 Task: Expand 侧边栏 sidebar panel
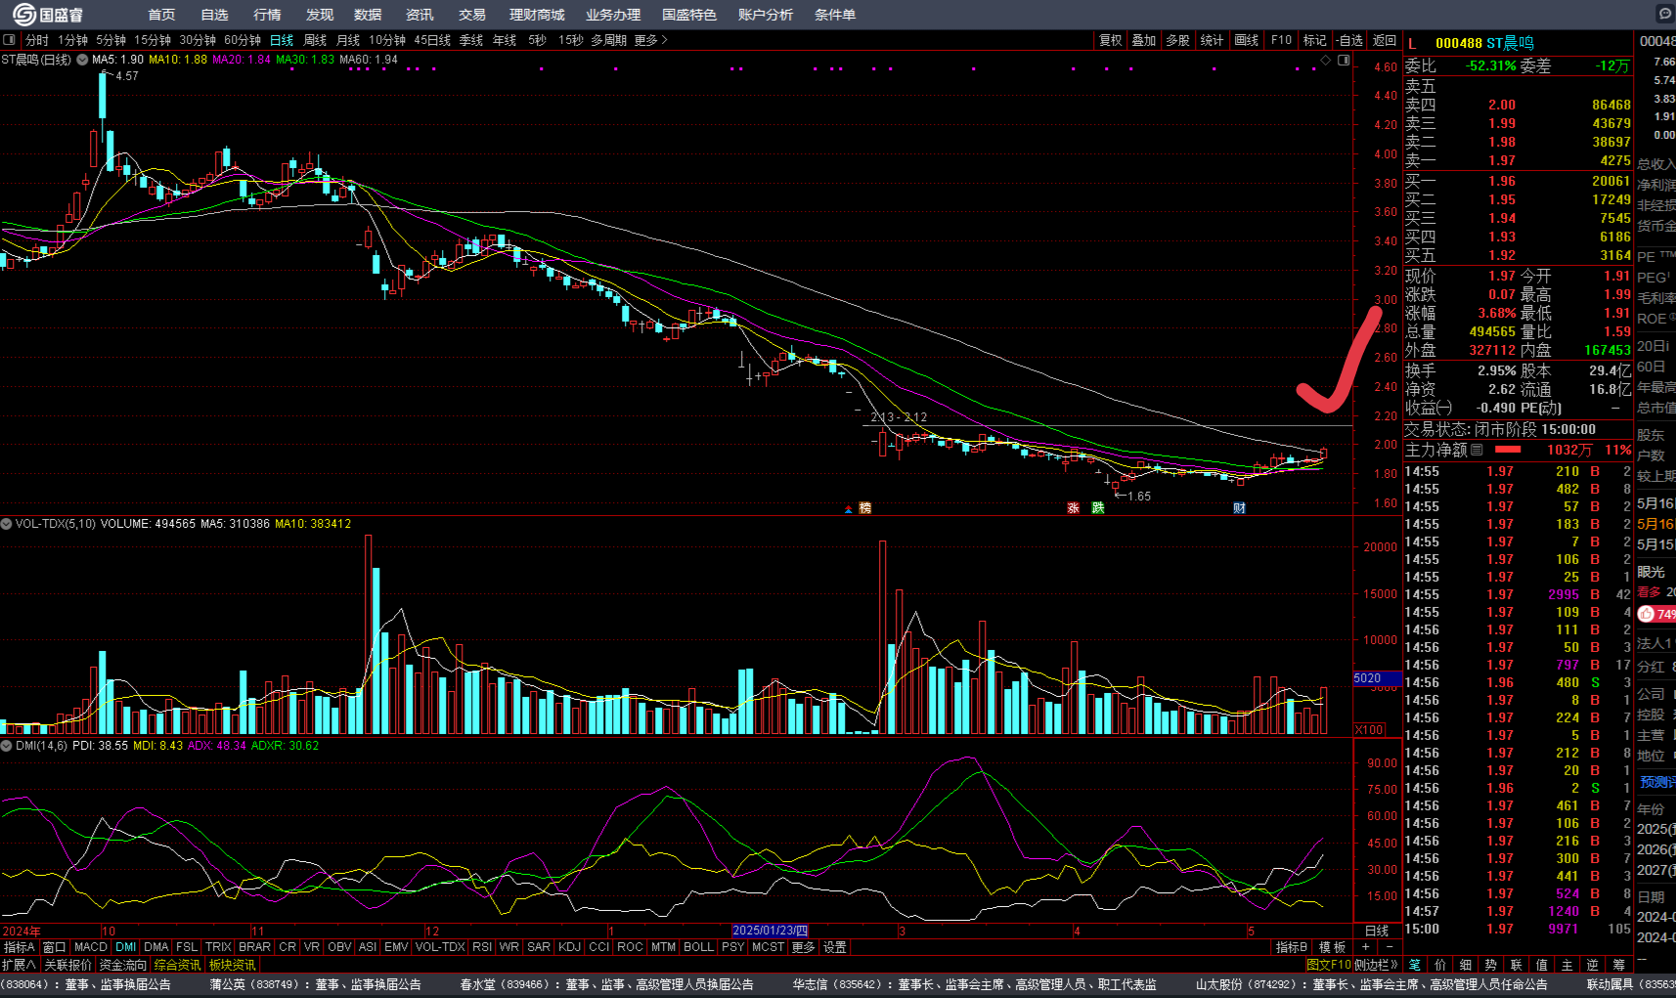(x=1375, y=965)
